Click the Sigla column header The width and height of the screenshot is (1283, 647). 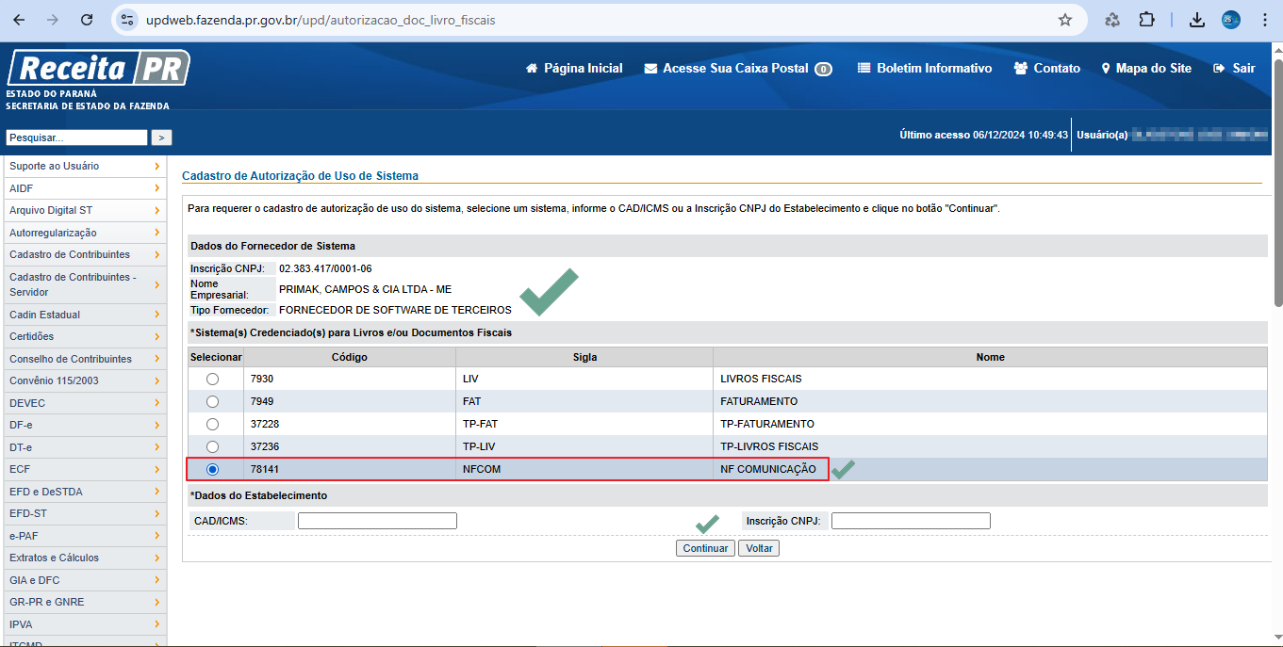coord(584,357)
